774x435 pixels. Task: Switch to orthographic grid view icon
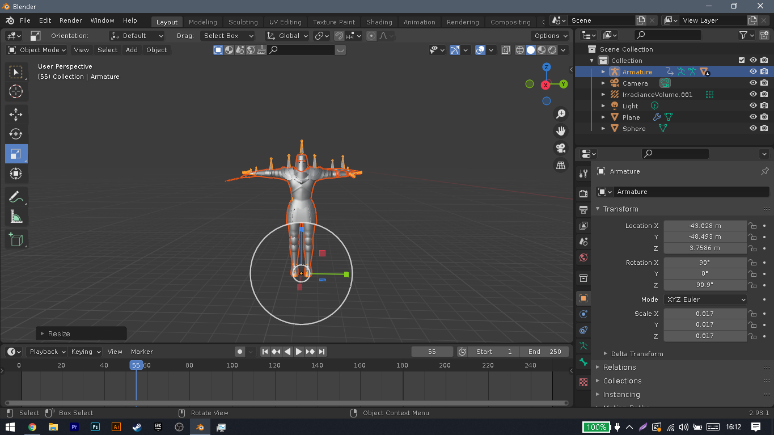click(x=561, y=166)
